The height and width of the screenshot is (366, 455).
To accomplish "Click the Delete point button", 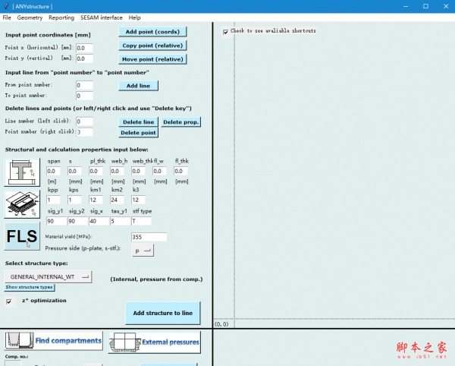I will [x=139, y=132].
